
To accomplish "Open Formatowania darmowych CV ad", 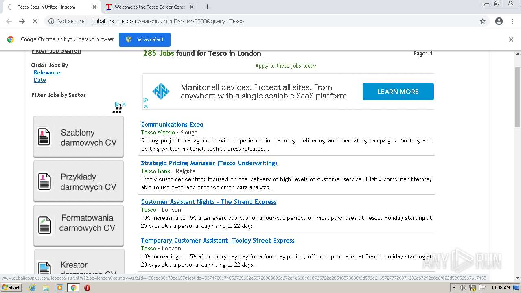I will [x=79, y=225].
